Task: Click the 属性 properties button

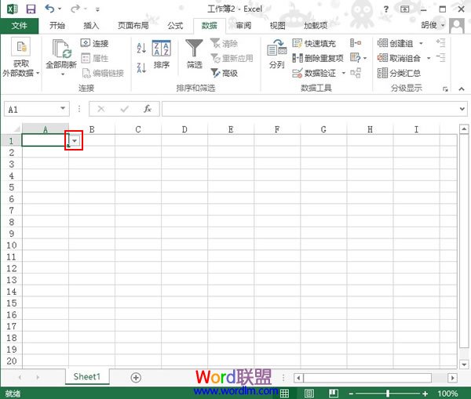Action: (94, 58)
